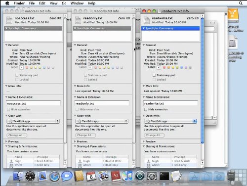The height and width of the screenshot is (186, 247).
Task: Click noaccess.txt file icon in info header
Action: point(9,20)
